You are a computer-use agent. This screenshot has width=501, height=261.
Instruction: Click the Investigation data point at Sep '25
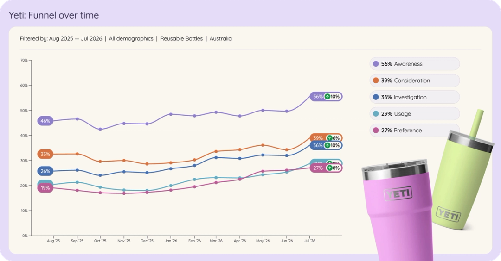coord(77,170)
